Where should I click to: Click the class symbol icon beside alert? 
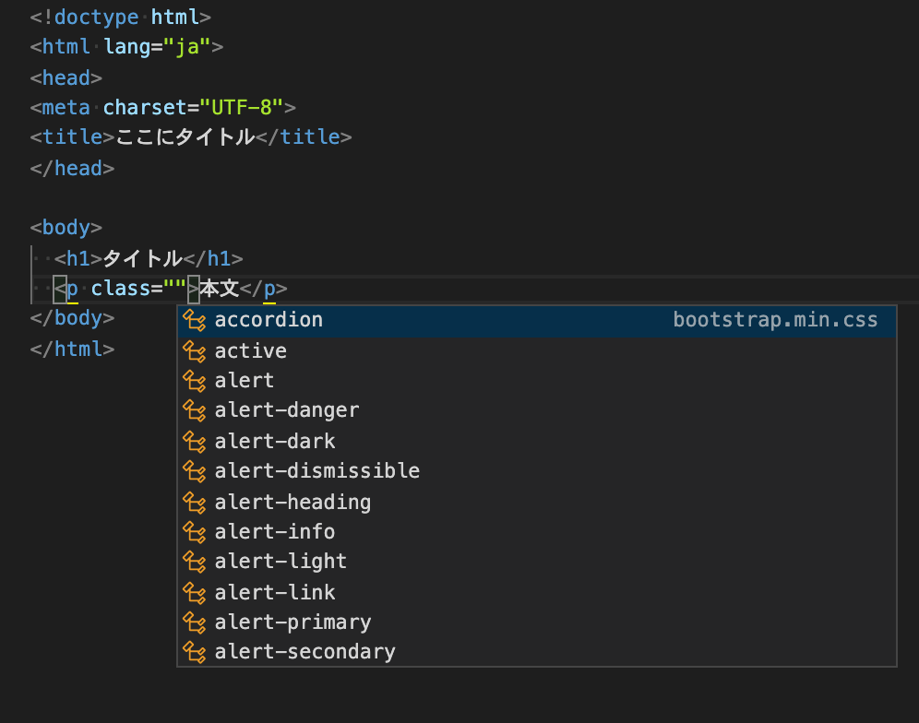[x=195, y=380]
